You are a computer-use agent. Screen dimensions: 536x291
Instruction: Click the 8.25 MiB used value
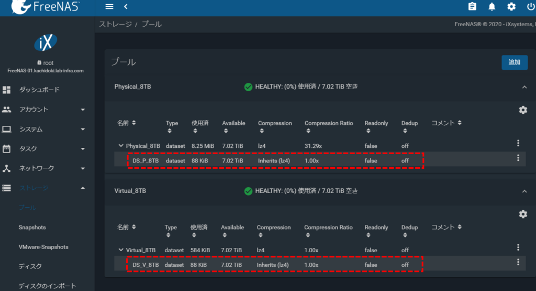(x=203, y=146)
